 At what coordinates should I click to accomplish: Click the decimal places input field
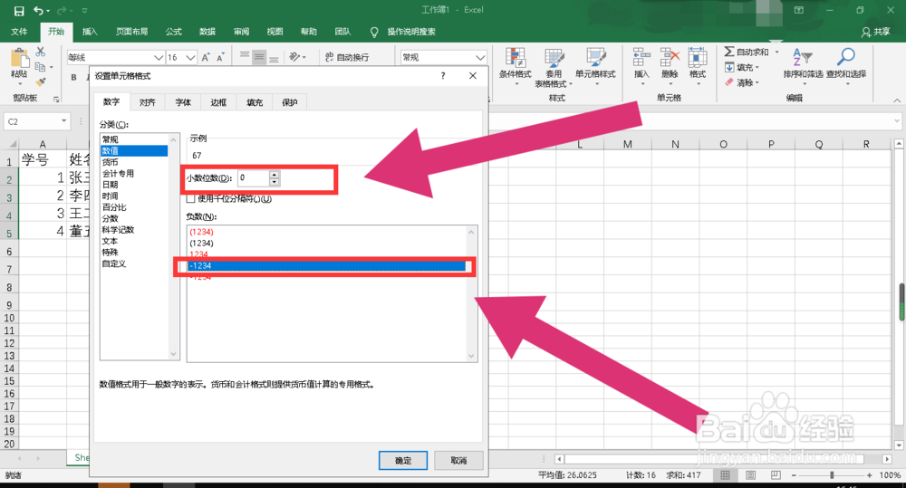(x=253, y=177)
